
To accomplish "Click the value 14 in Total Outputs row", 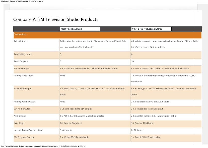I will pos(132,61).
